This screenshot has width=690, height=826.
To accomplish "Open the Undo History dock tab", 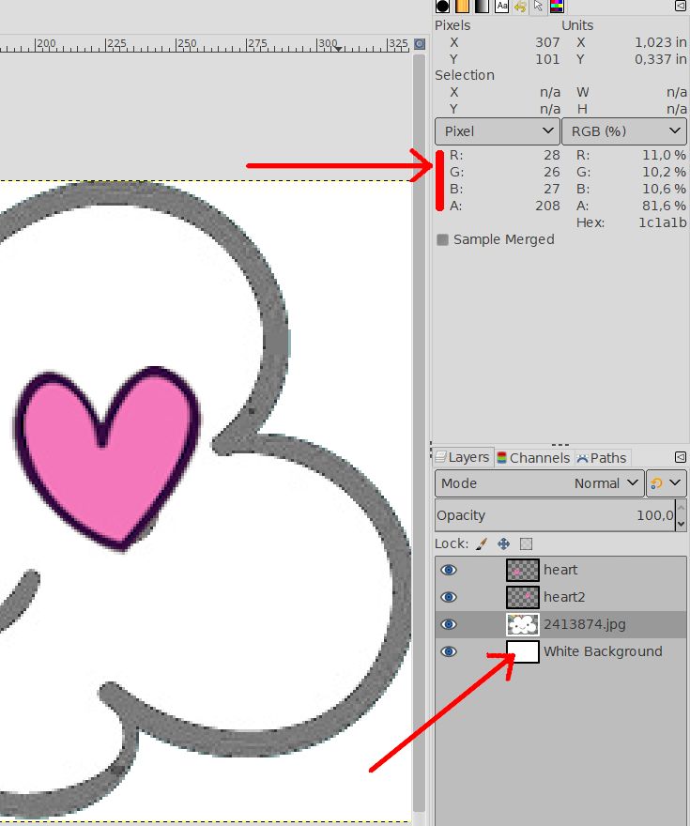I will click(520, 6).
